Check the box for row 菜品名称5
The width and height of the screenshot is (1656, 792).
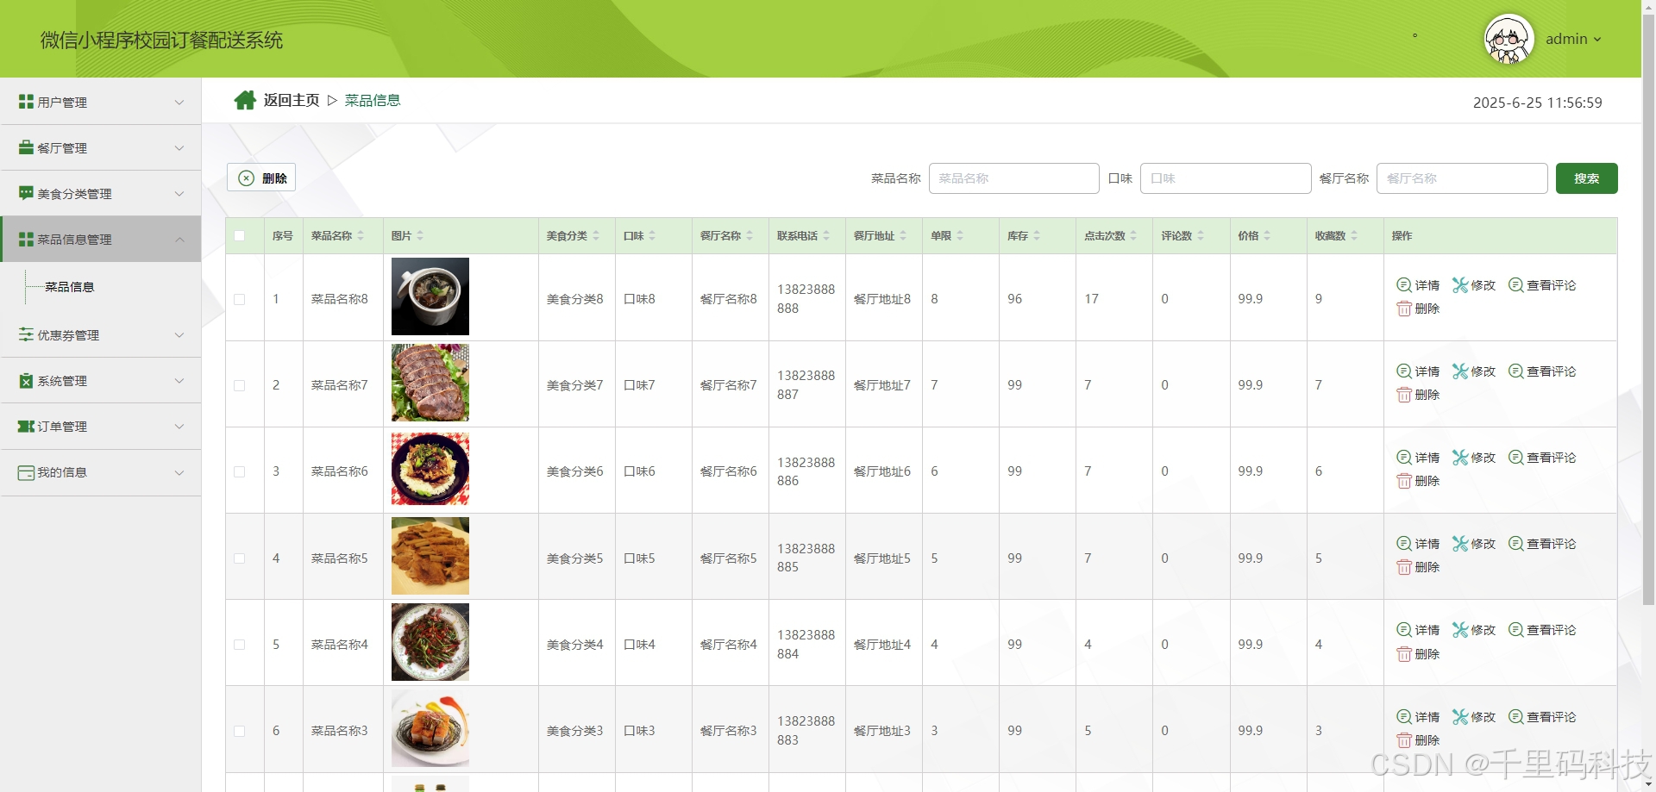(240, 558)
